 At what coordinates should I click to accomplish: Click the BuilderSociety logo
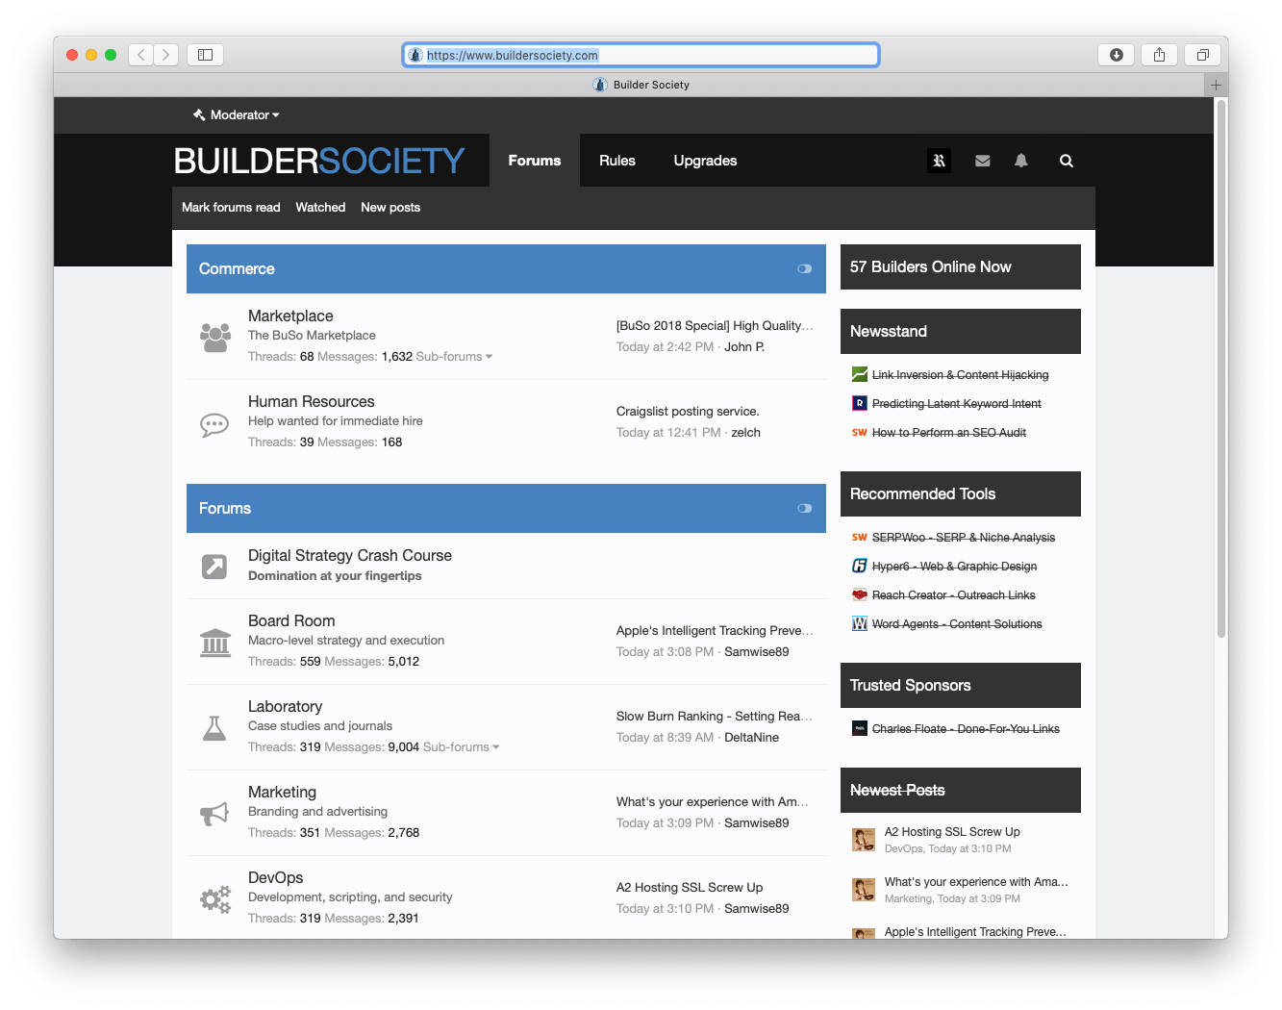319,161
